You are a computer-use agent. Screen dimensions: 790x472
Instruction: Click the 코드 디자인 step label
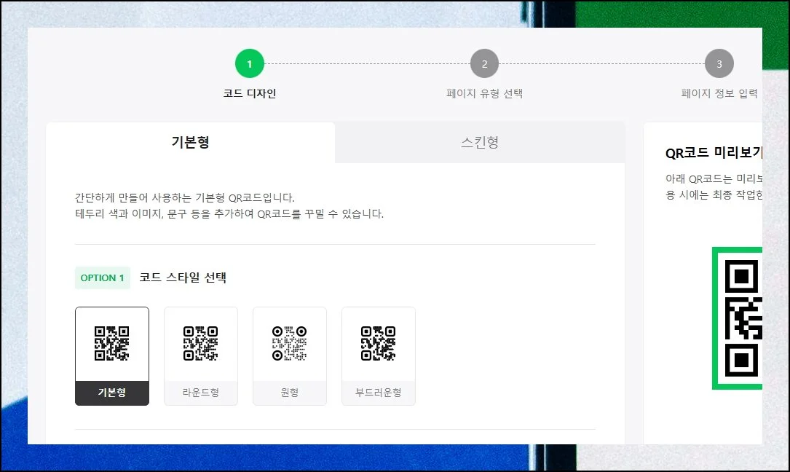point(249,93)
